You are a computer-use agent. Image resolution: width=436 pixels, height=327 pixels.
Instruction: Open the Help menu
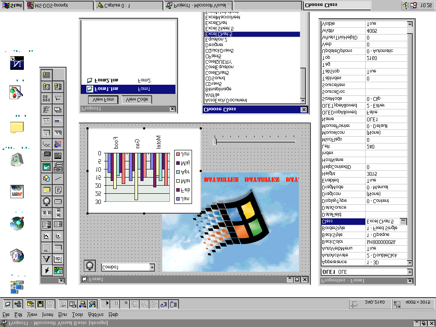(113, 315)
